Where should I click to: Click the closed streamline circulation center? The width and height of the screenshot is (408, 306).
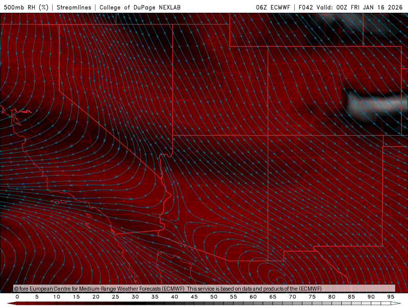coord(280,280)
